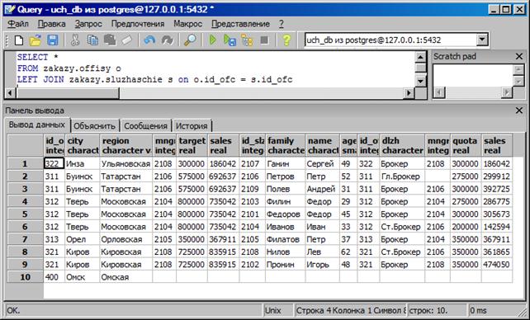The image size is (530, 320).
Task: Open the Запрос menu
Action: click(88, 24)
